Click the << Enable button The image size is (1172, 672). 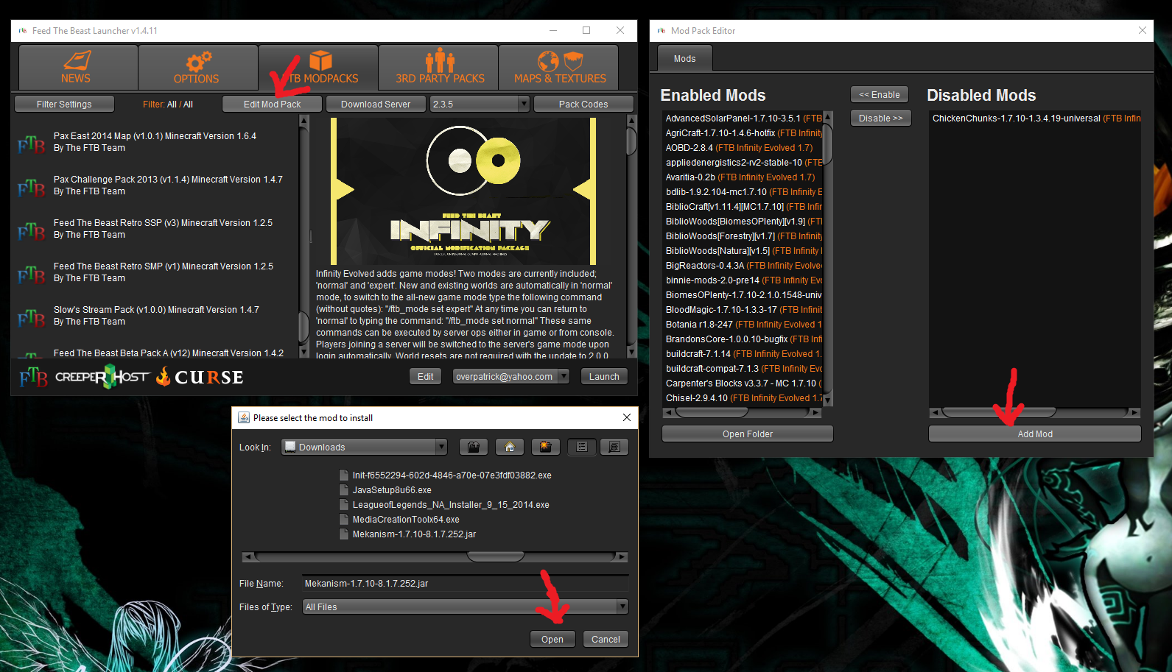[x=880, y=95]
